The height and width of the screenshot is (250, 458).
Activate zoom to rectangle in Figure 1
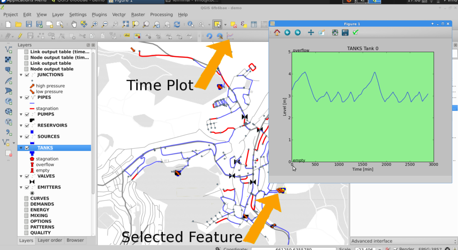click(x=321, y=32)
